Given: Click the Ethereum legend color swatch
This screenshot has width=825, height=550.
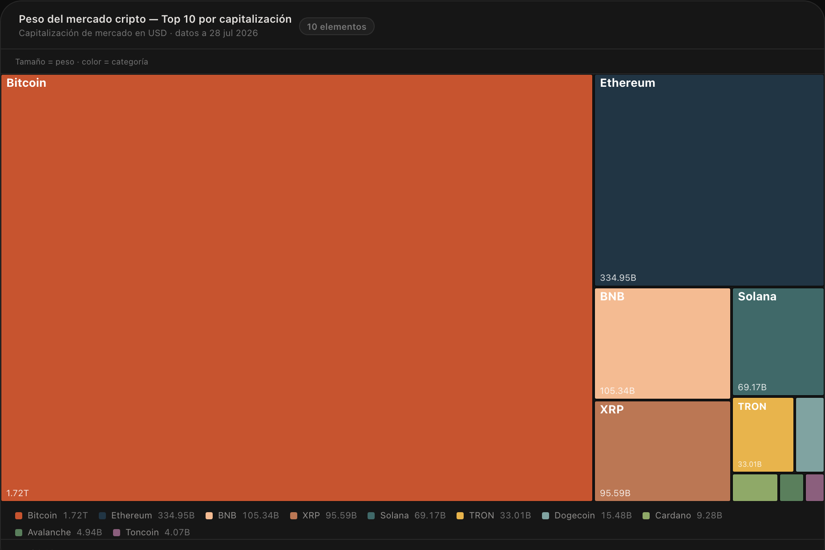Looking at the screenshot, I should pyautogui.click(x=102, y=516).
